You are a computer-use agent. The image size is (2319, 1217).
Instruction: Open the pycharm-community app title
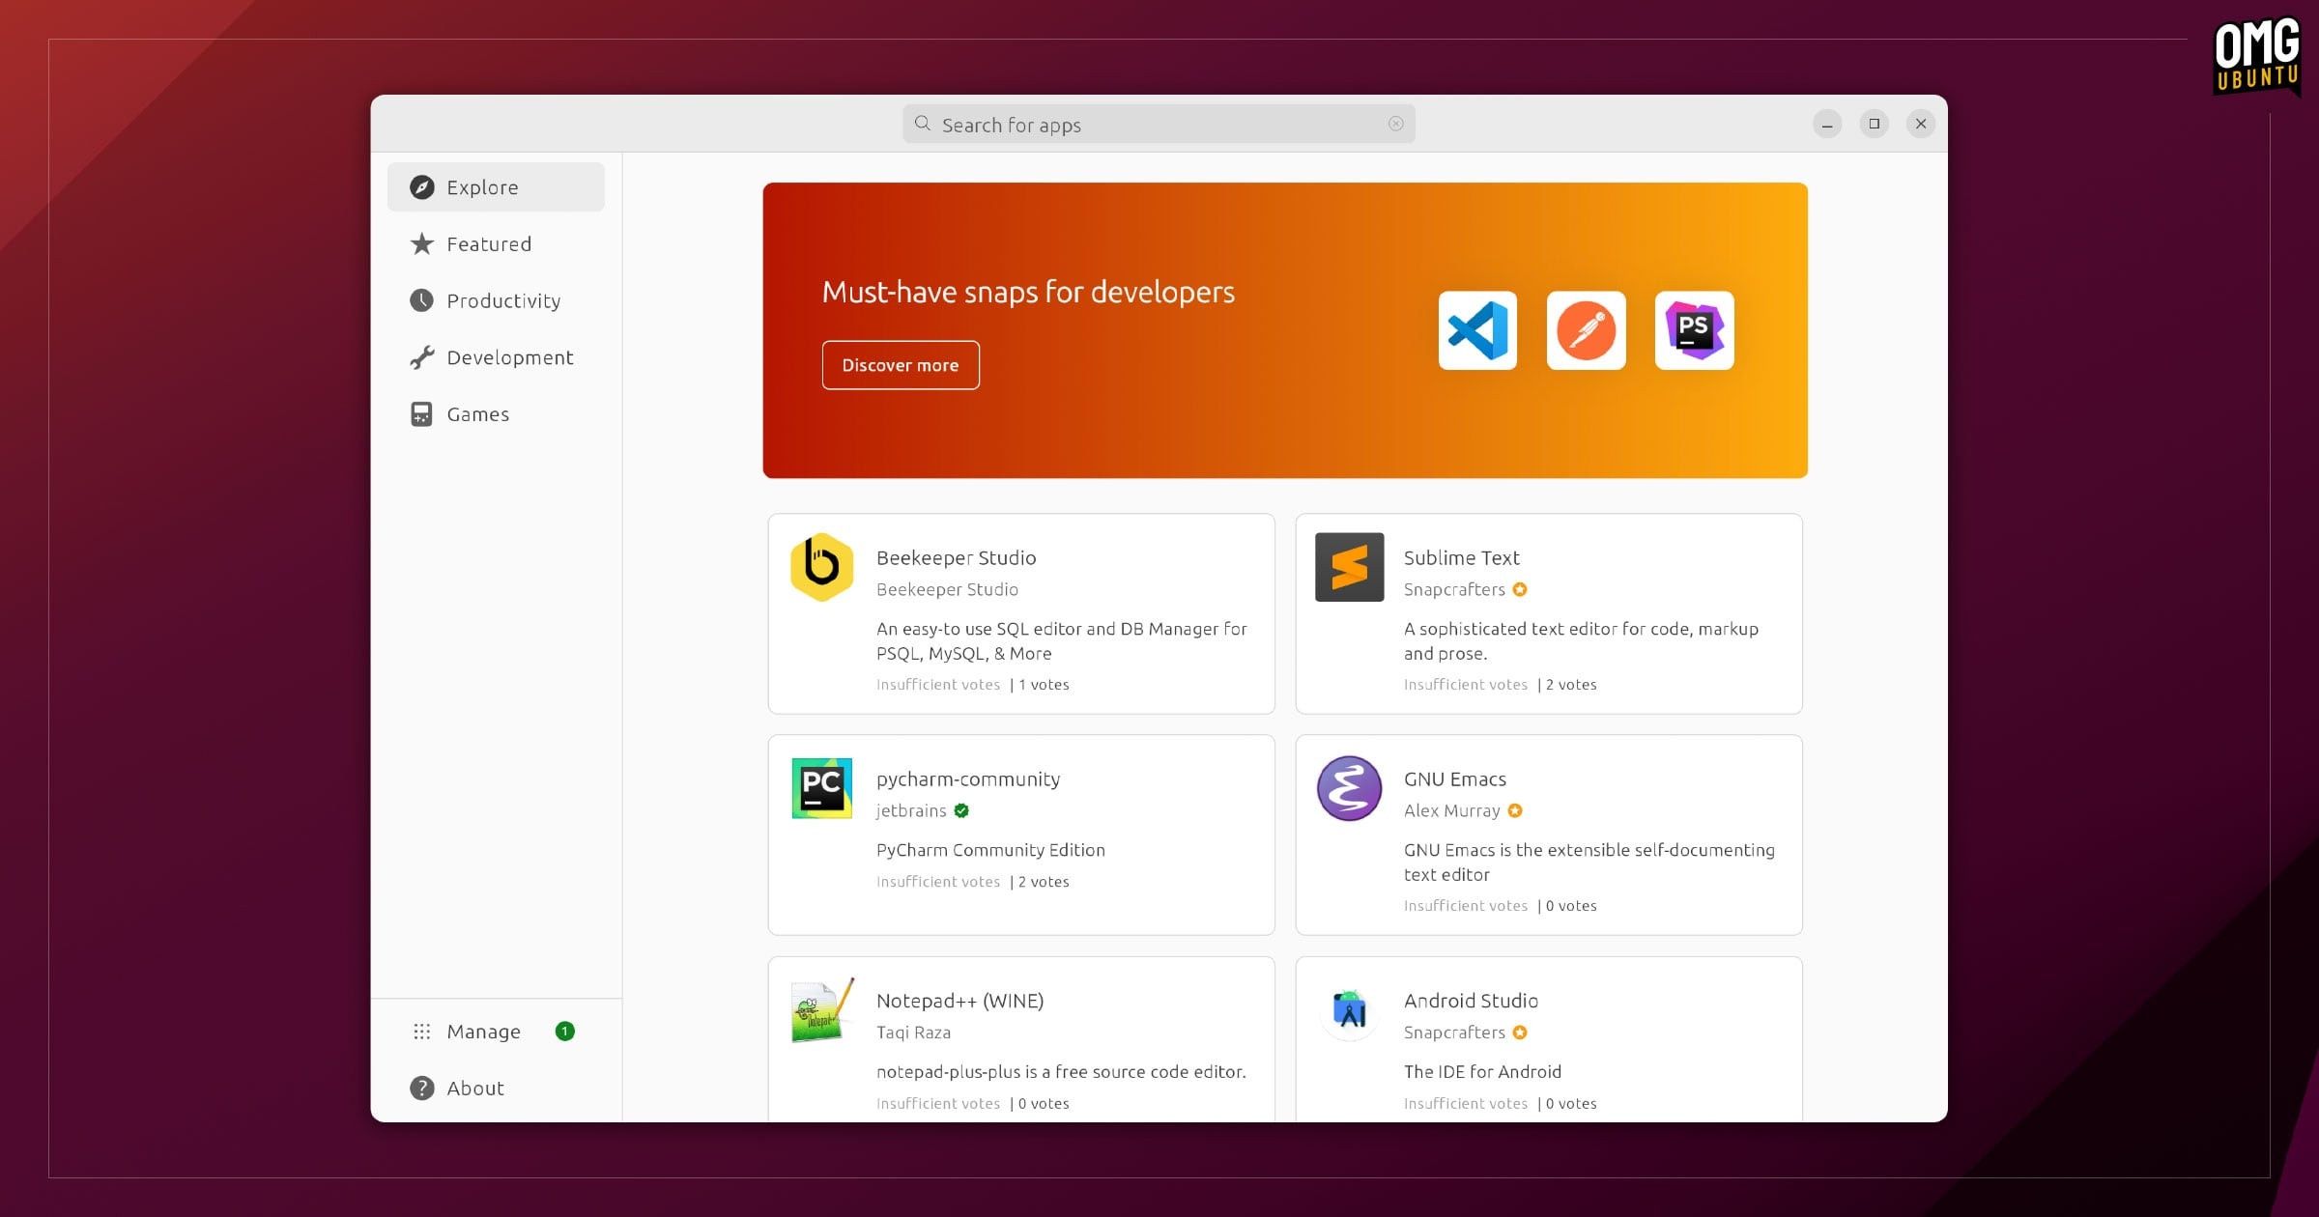click(968, 779)
